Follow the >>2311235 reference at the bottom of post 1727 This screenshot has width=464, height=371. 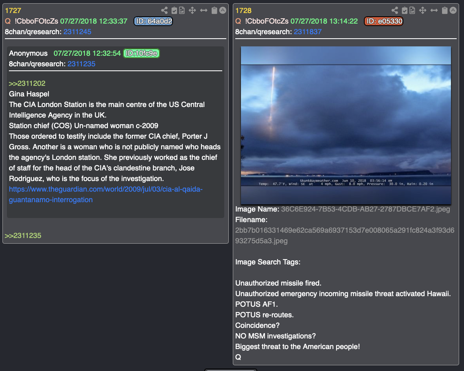(x=23, y=236)
